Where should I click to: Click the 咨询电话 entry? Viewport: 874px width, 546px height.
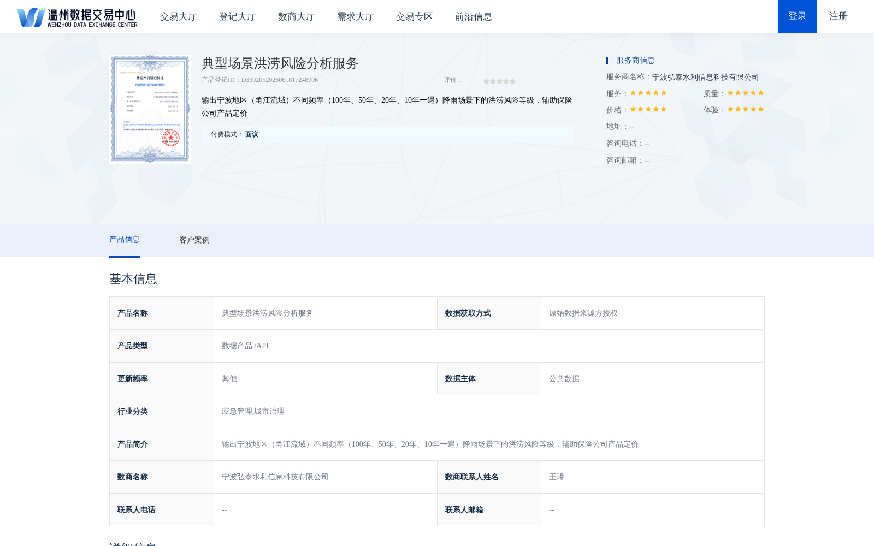(628, 144)
